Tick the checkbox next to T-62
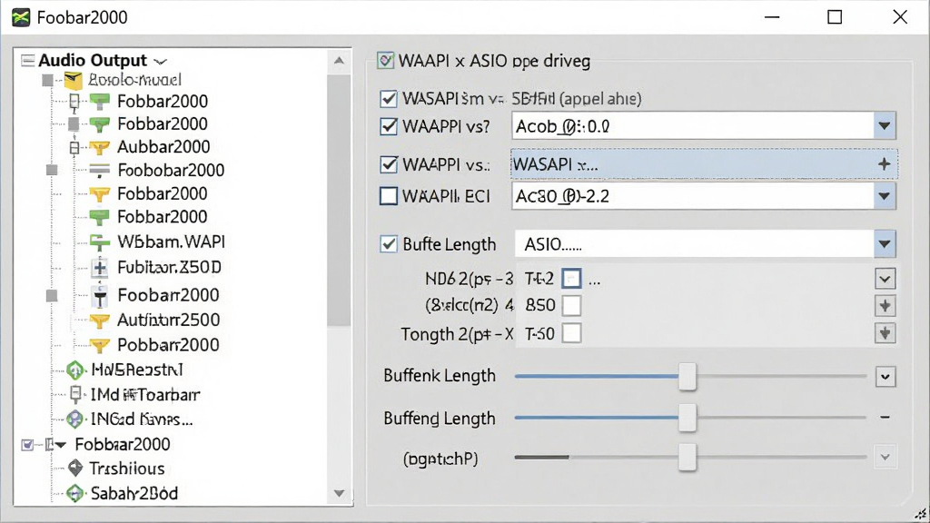 (x=572, y=279)
